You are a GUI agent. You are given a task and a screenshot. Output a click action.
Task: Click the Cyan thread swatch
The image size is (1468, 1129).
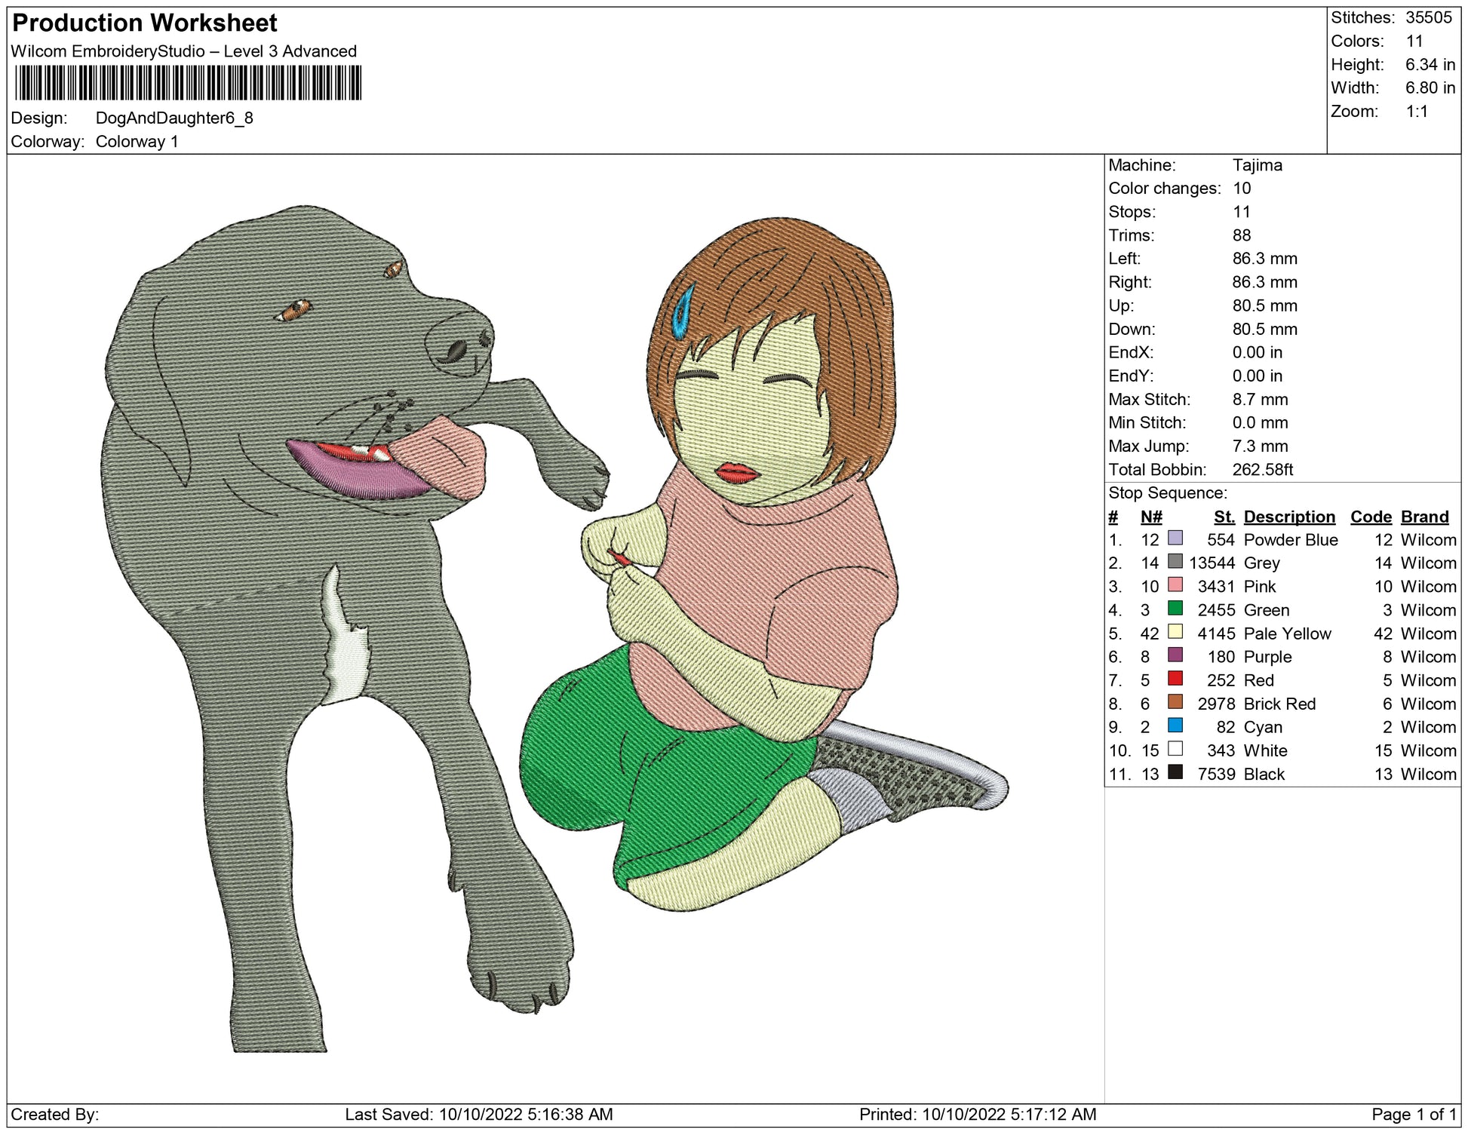(1175, 726)
